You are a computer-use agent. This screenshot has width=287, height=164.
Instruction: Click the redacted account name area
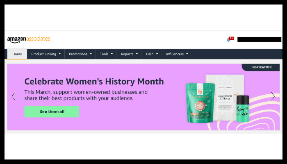260,39
